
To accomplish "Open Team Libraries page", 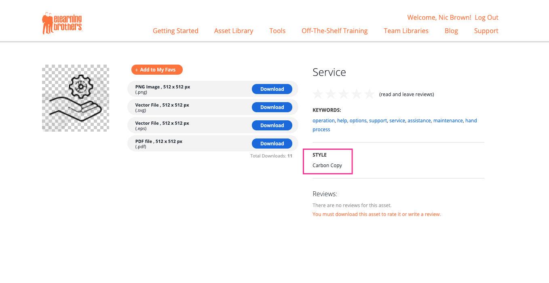I will click(406, 31).
